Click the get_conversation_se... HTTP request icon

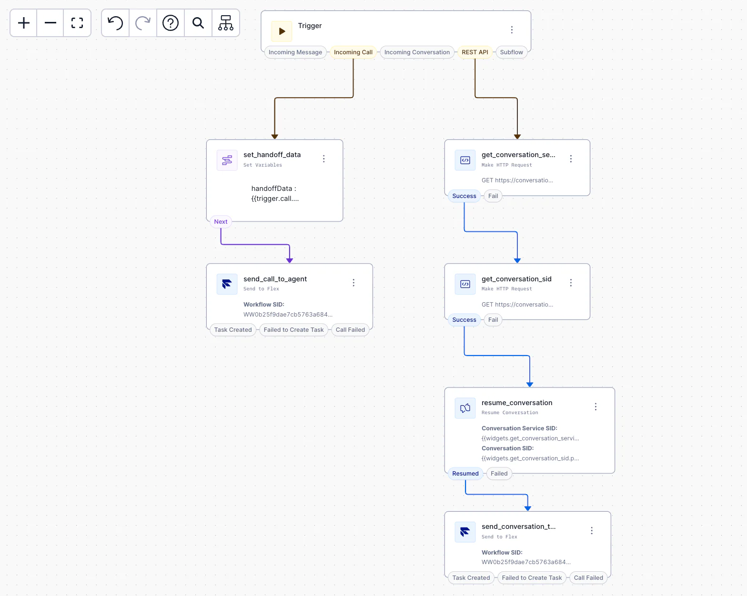pyautogui.click(x=465, y=160)
